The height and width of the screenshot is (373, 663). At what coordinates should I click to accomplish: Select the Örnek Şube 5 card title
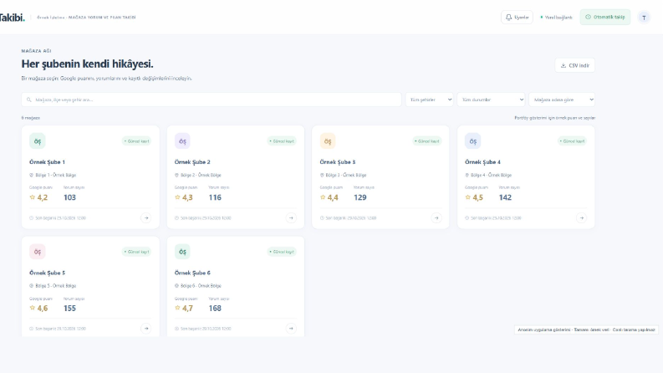(47, 273)
